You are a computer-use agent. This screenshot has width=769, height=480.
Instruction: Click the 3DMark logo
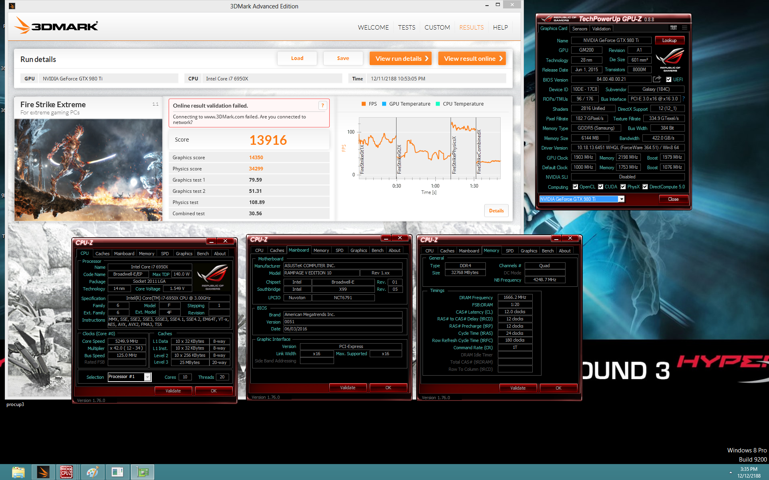pos(56,26)
